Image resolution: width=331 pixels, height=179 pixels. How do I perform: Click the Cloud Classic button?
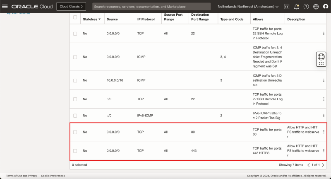pos(72,7)
